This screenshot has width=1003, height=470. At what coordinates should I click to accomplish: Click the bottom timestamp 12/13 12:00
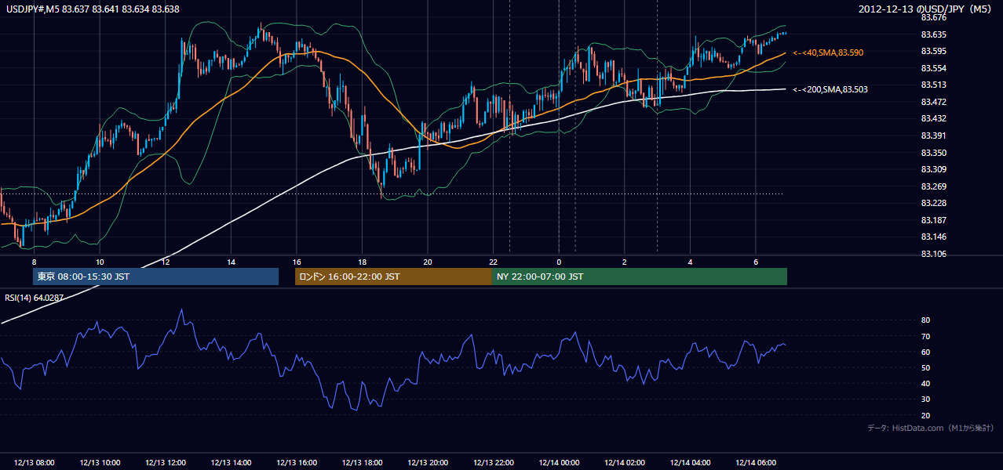(x=166, y=463)
